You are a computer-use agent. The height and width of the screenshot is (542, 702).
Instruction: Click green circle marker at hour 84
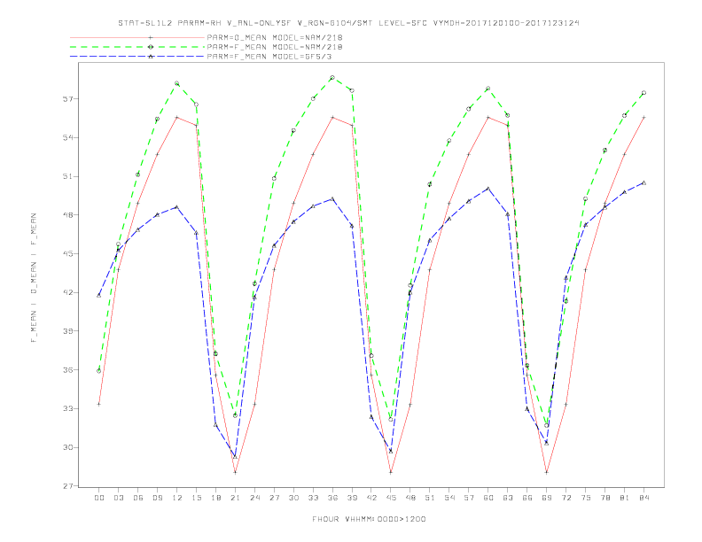(x=643, y=93)
